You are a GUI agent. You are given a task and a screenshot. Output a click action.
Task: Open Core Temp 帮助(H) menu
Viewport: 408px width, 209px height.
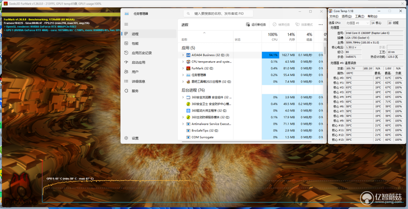point(372,16)
